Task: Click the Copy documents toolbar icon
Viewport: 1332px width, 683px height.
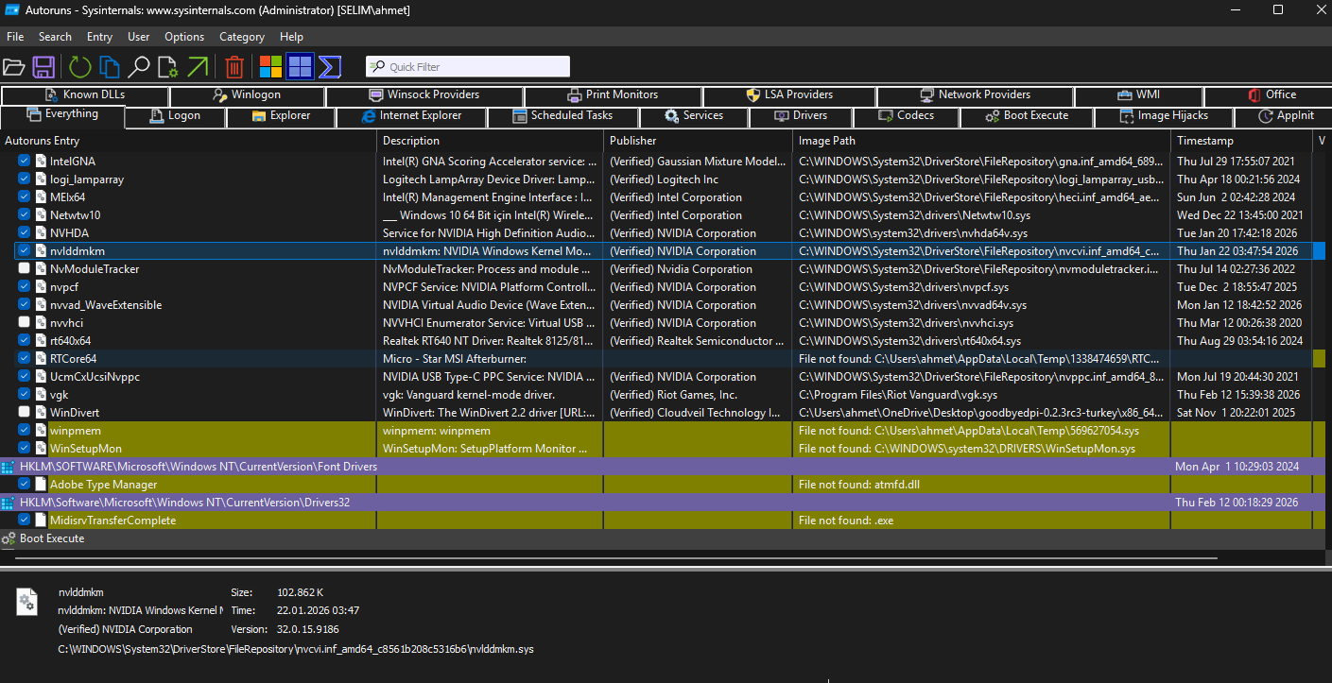Action: click(x=110, y=67)
